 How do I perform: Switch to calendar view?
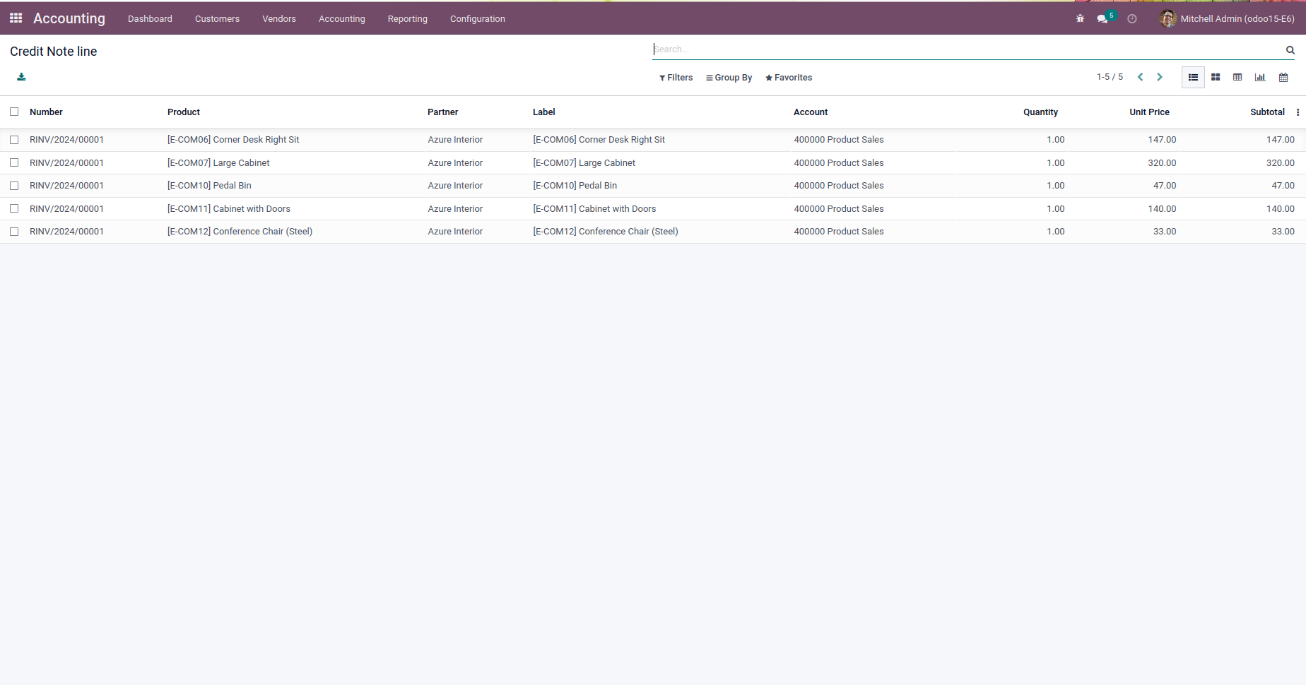point(1283,77)
